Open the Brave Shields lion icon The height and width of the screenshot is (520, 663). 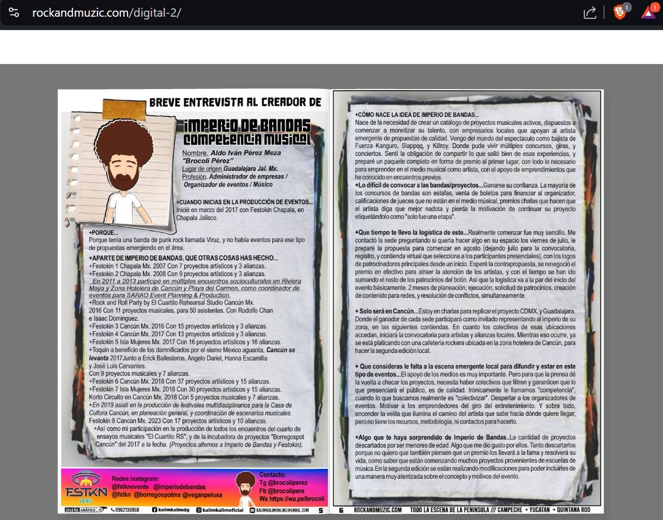coord(620,12)
